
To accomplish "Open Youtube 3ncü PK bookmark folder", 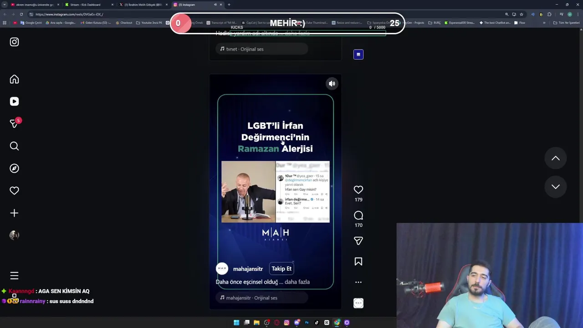I will point(149,23).
